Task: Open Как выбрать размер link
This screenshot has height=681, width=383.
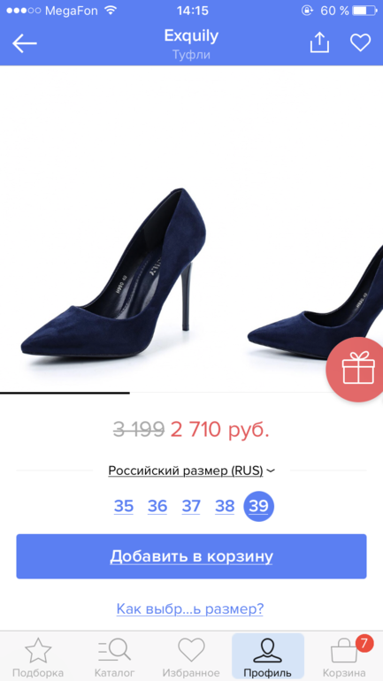Action: click(x=190, y=608)
